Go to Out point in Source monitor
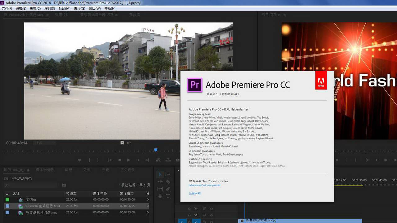397x223 pixels. tap(147, 160)
